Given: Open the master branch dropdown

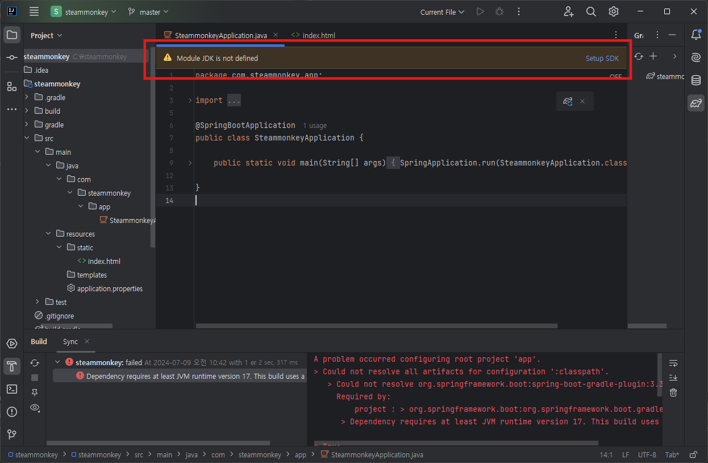Looking at the screenshot, I should pyautogui.click(x=148, y=12).
